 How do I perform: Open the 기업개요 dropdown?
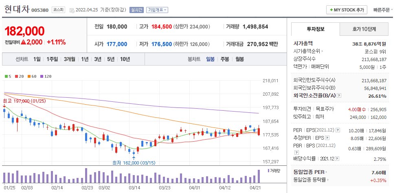click(157, 10)
